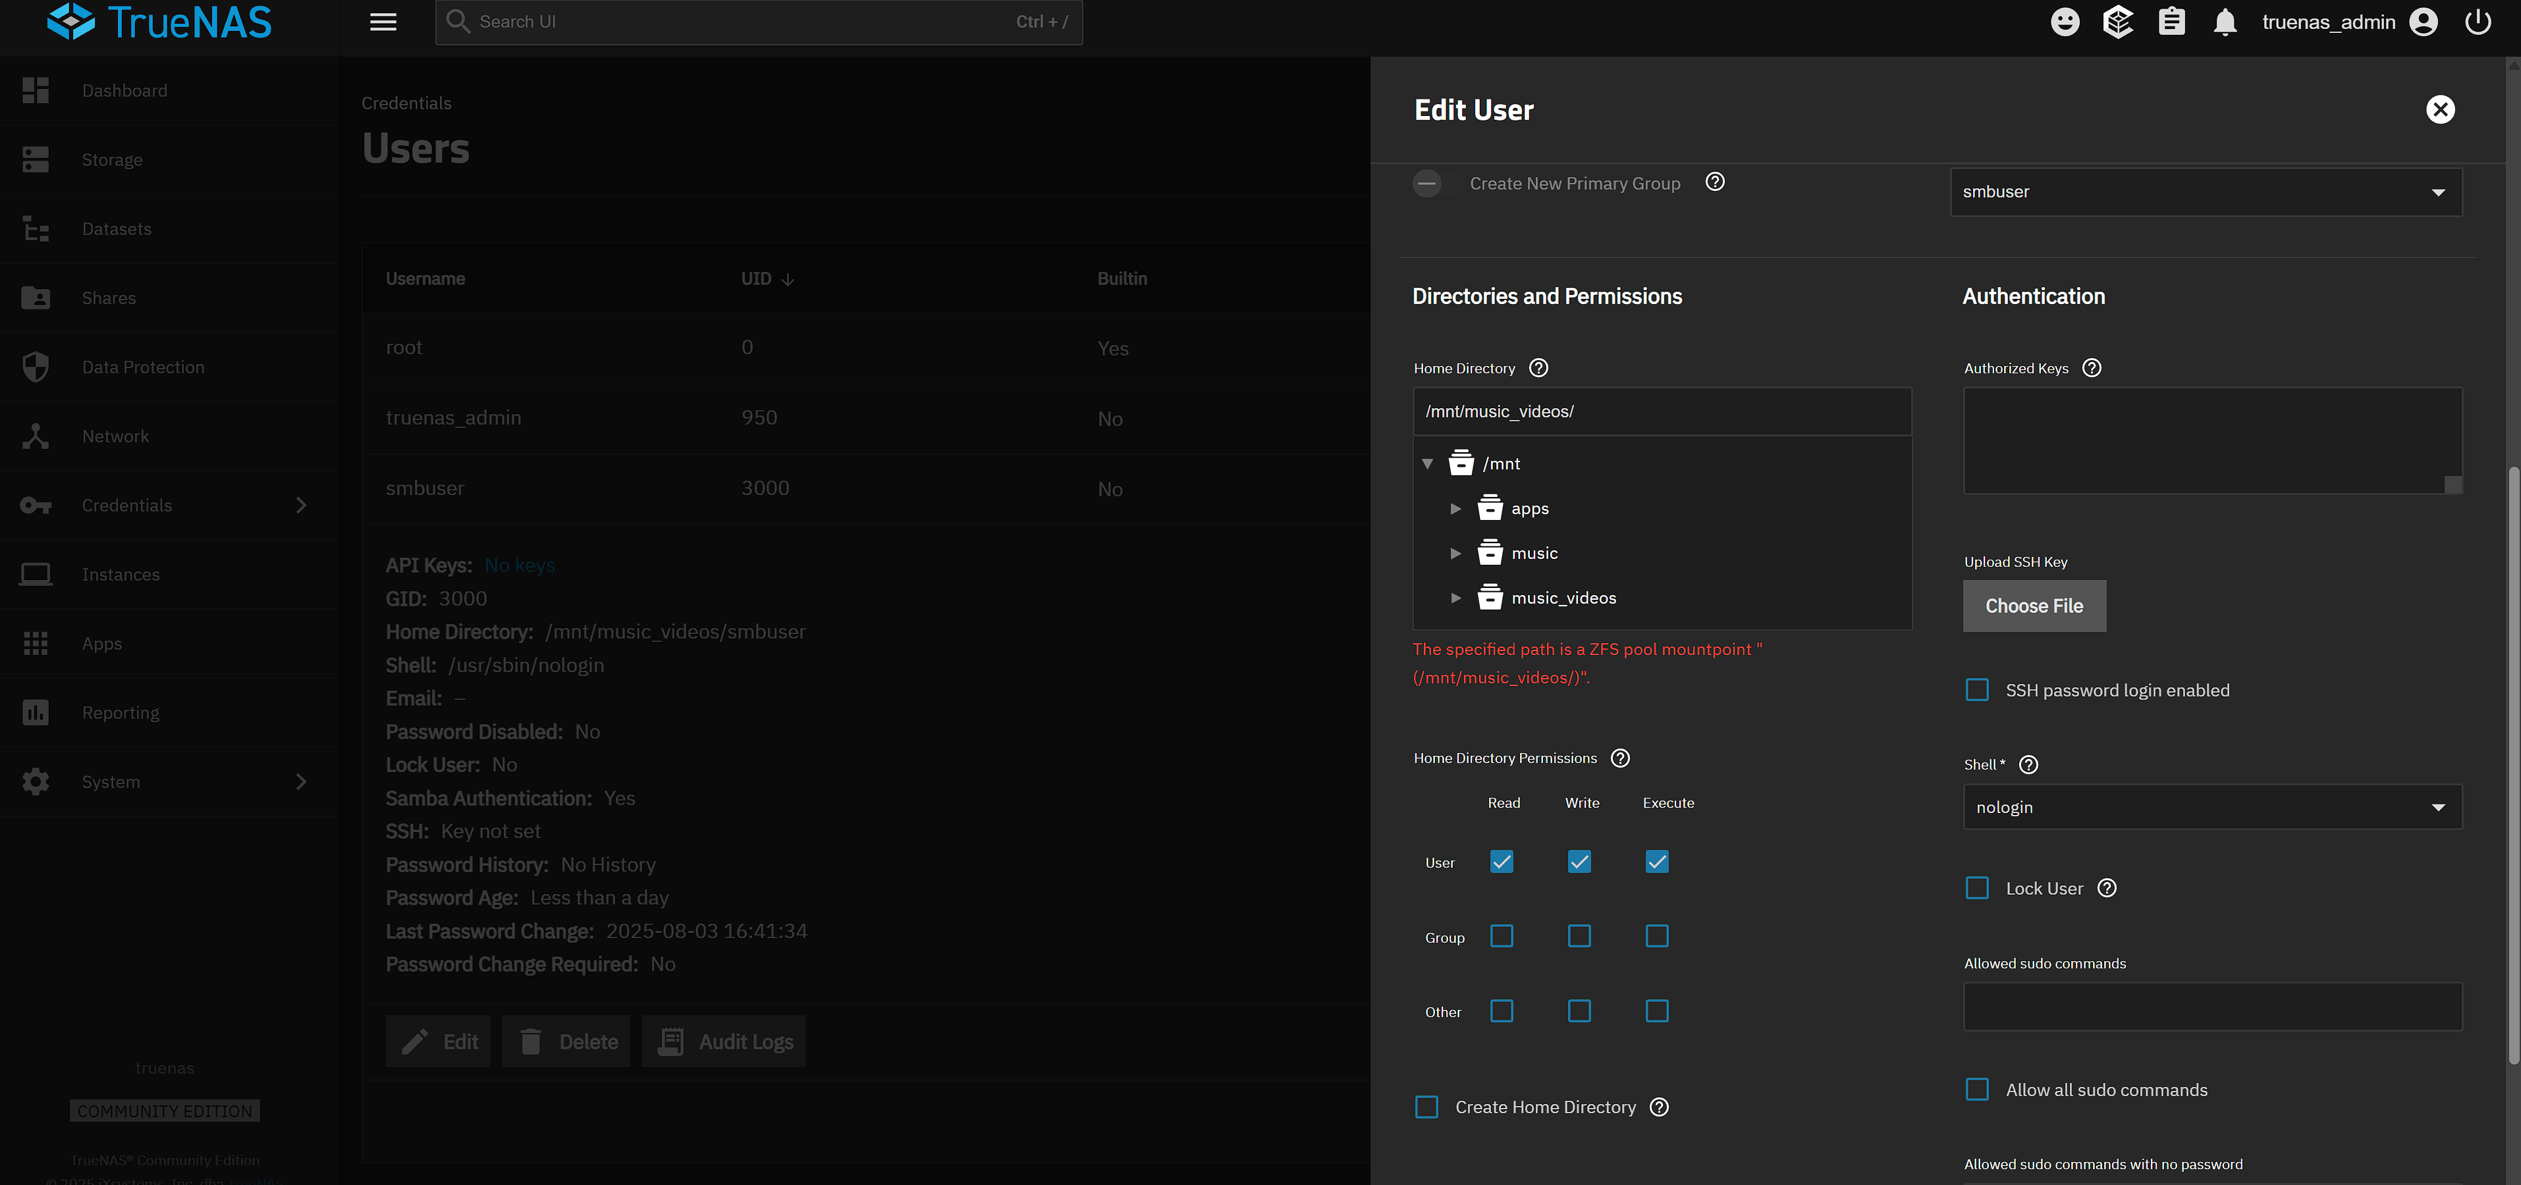This screenshot has height=1185, width=2521.
Task: Open TrueCommand status icon in header
Action: [x=2118, y=22]
